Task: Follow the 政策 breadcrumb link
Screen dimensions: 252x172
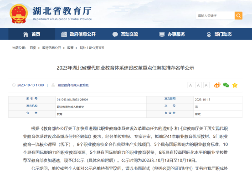Action: 70,48
